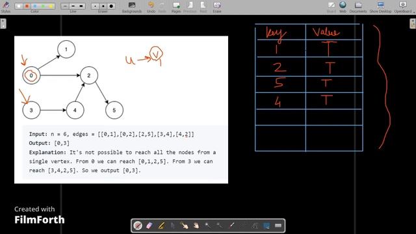Select the Laser pointer tool
Viewport: 416px width, 234px height.
tap(231, 226)
